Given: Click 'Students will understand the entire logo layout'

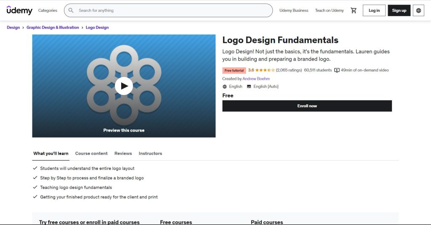Looking at the screenshot, I should tap(87, 168).
